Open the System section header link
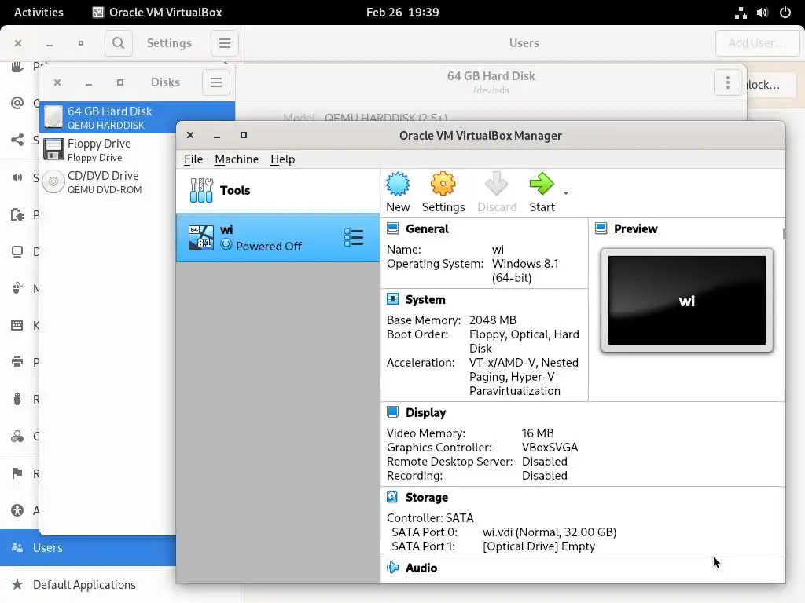Viewport: 805px width, 603px height. point(425,299)
